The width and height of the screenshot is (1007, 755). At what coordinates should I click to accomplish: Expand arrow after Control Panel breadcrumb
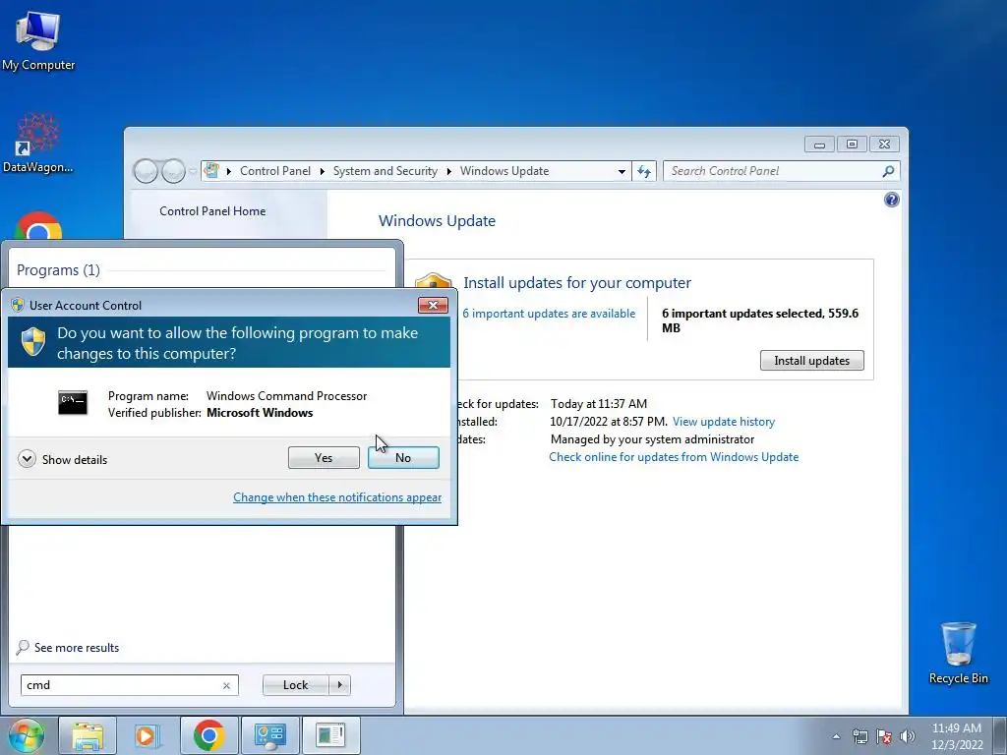[323, 171]
